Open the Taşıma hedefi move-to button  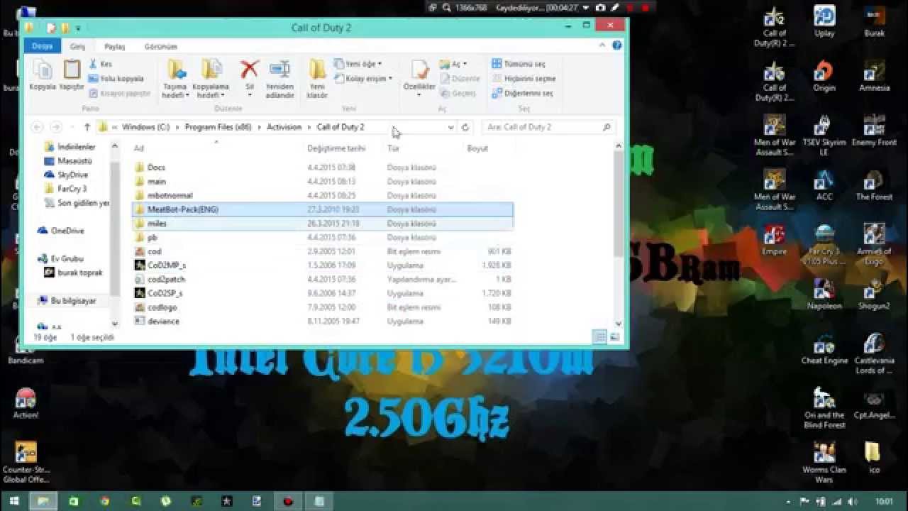pos(175,79)
